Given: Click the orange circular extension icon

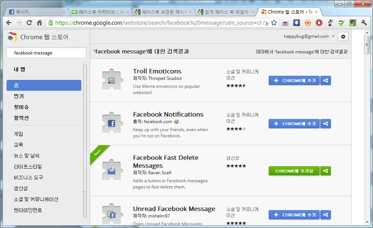Looking at the screenshot, I should (x=308, y=23).
